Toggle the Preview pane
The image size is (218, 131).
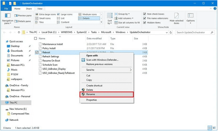[23, 16]
